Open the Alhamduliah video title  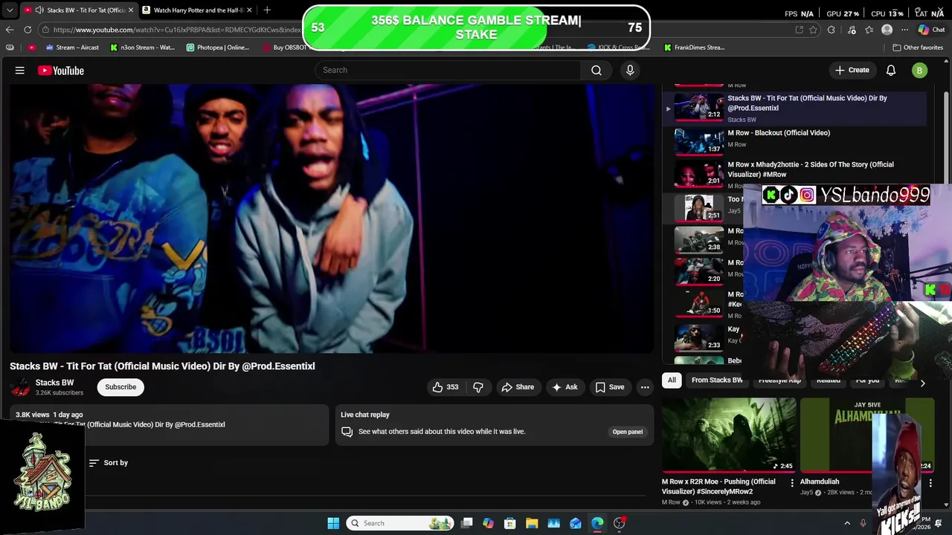click(x=820, y=481)
